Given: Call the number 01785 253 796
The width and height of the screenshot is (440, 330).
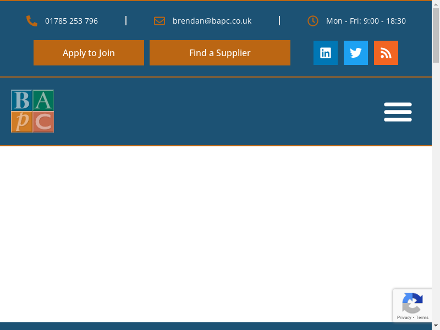Looking at the screenshot, I should 71,21.
